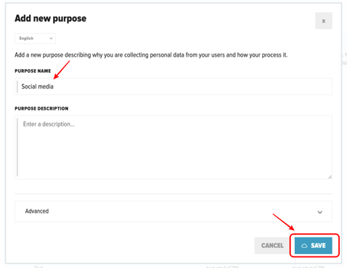Viewport: 347px width, 268px height.
Task: Close the Add new purpose dialog
Action: click(324, 21)
